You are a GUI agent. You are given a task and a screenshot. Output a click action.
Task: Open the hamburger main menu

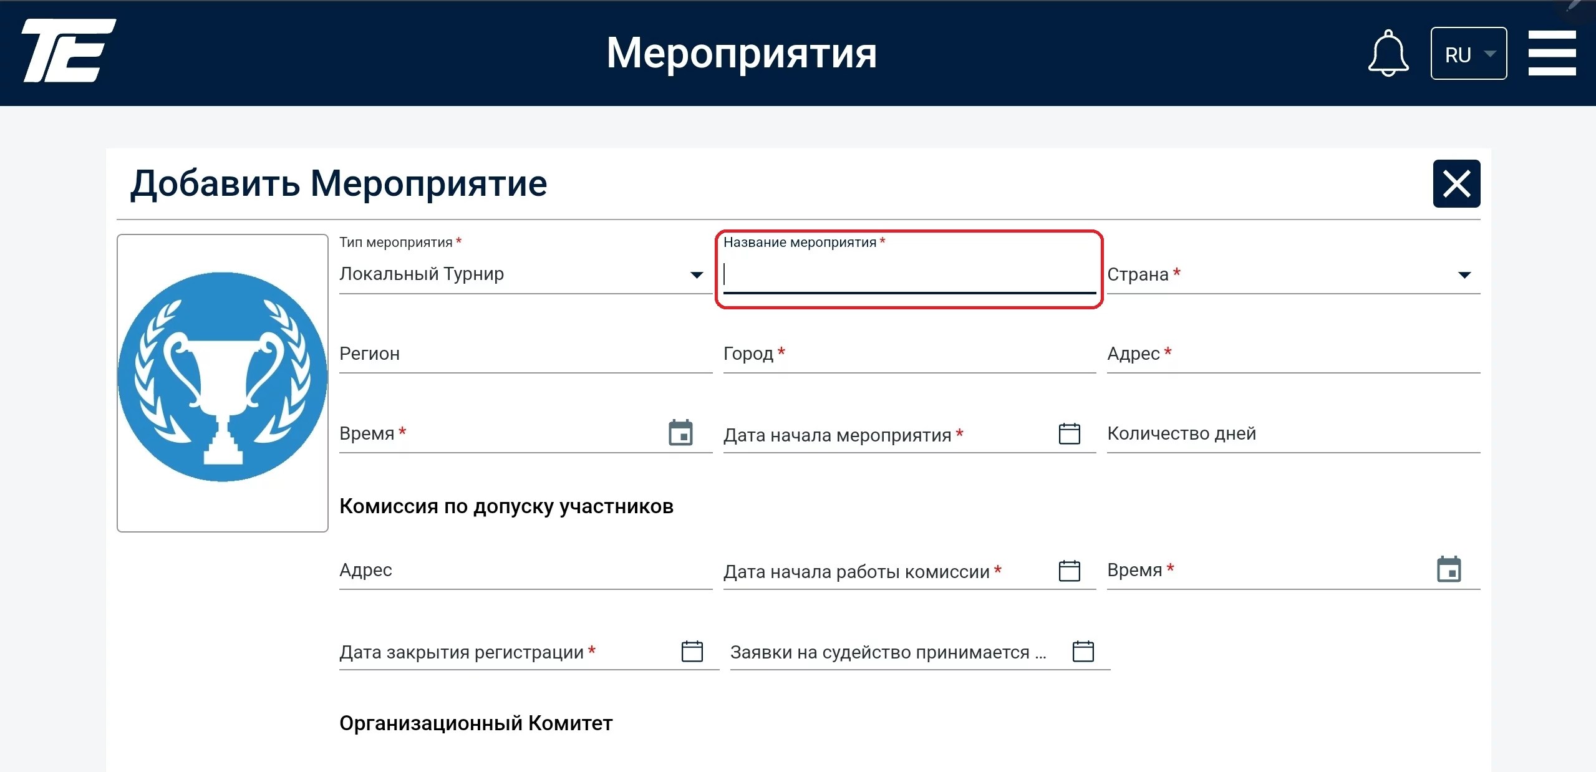[1552, 53]
